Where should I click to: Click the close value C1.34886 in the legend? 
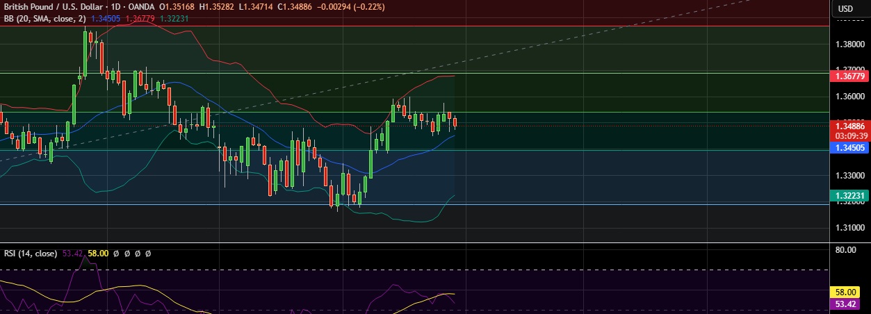[x=295, y=7]
